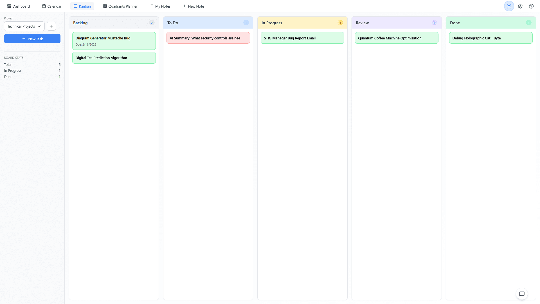
Task: Open the chat bubble in bottom corner
Action: point(522,294)
